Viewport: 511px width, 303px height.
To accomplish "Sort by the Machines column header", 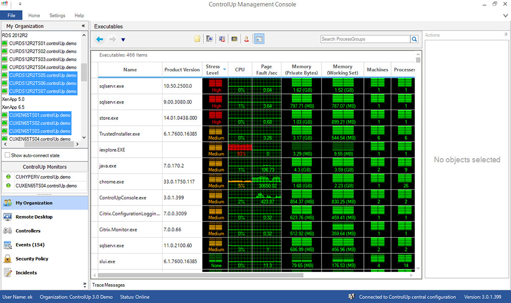I will pyautogui.click(x=378, y=70).
